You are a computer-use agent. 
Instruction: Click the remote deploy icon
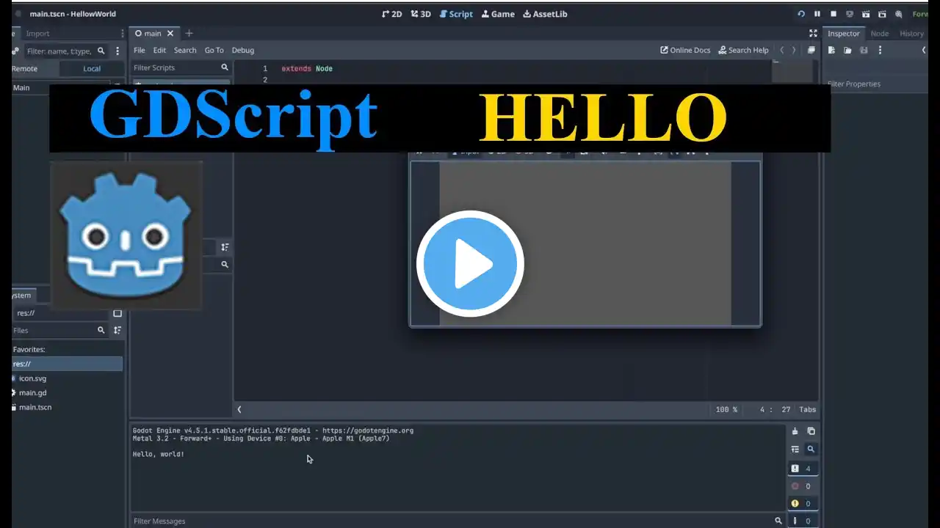coord(850,14)
